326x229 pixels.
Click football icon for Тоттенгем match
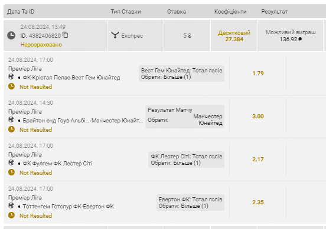(x=11, y=205)
